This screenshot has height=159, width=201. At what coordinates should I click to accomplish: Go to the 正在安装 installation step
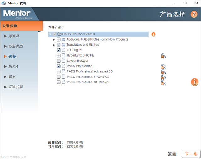point(16,87)
